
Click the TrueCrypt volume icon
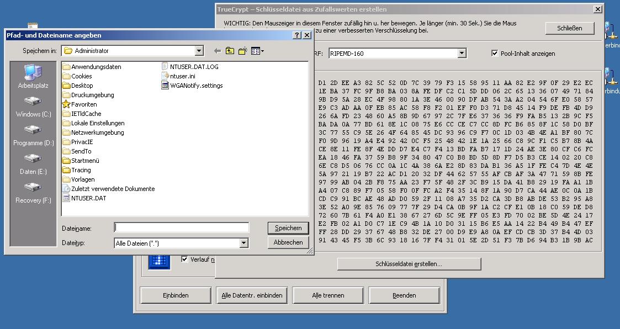(x=160, y=262)
